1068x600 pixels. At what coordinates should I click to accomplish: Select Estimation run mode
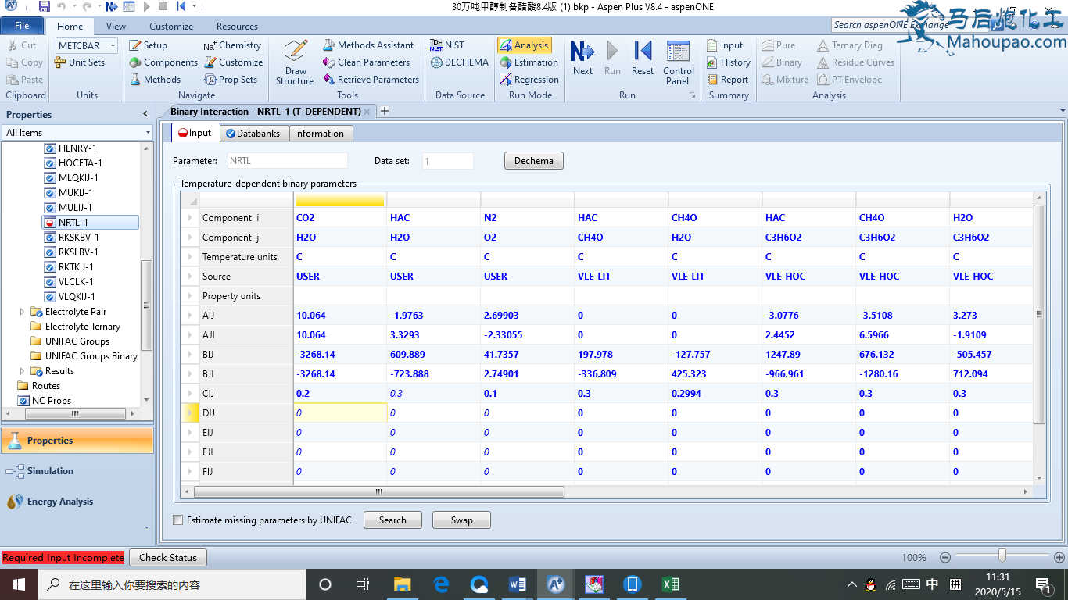529,62
